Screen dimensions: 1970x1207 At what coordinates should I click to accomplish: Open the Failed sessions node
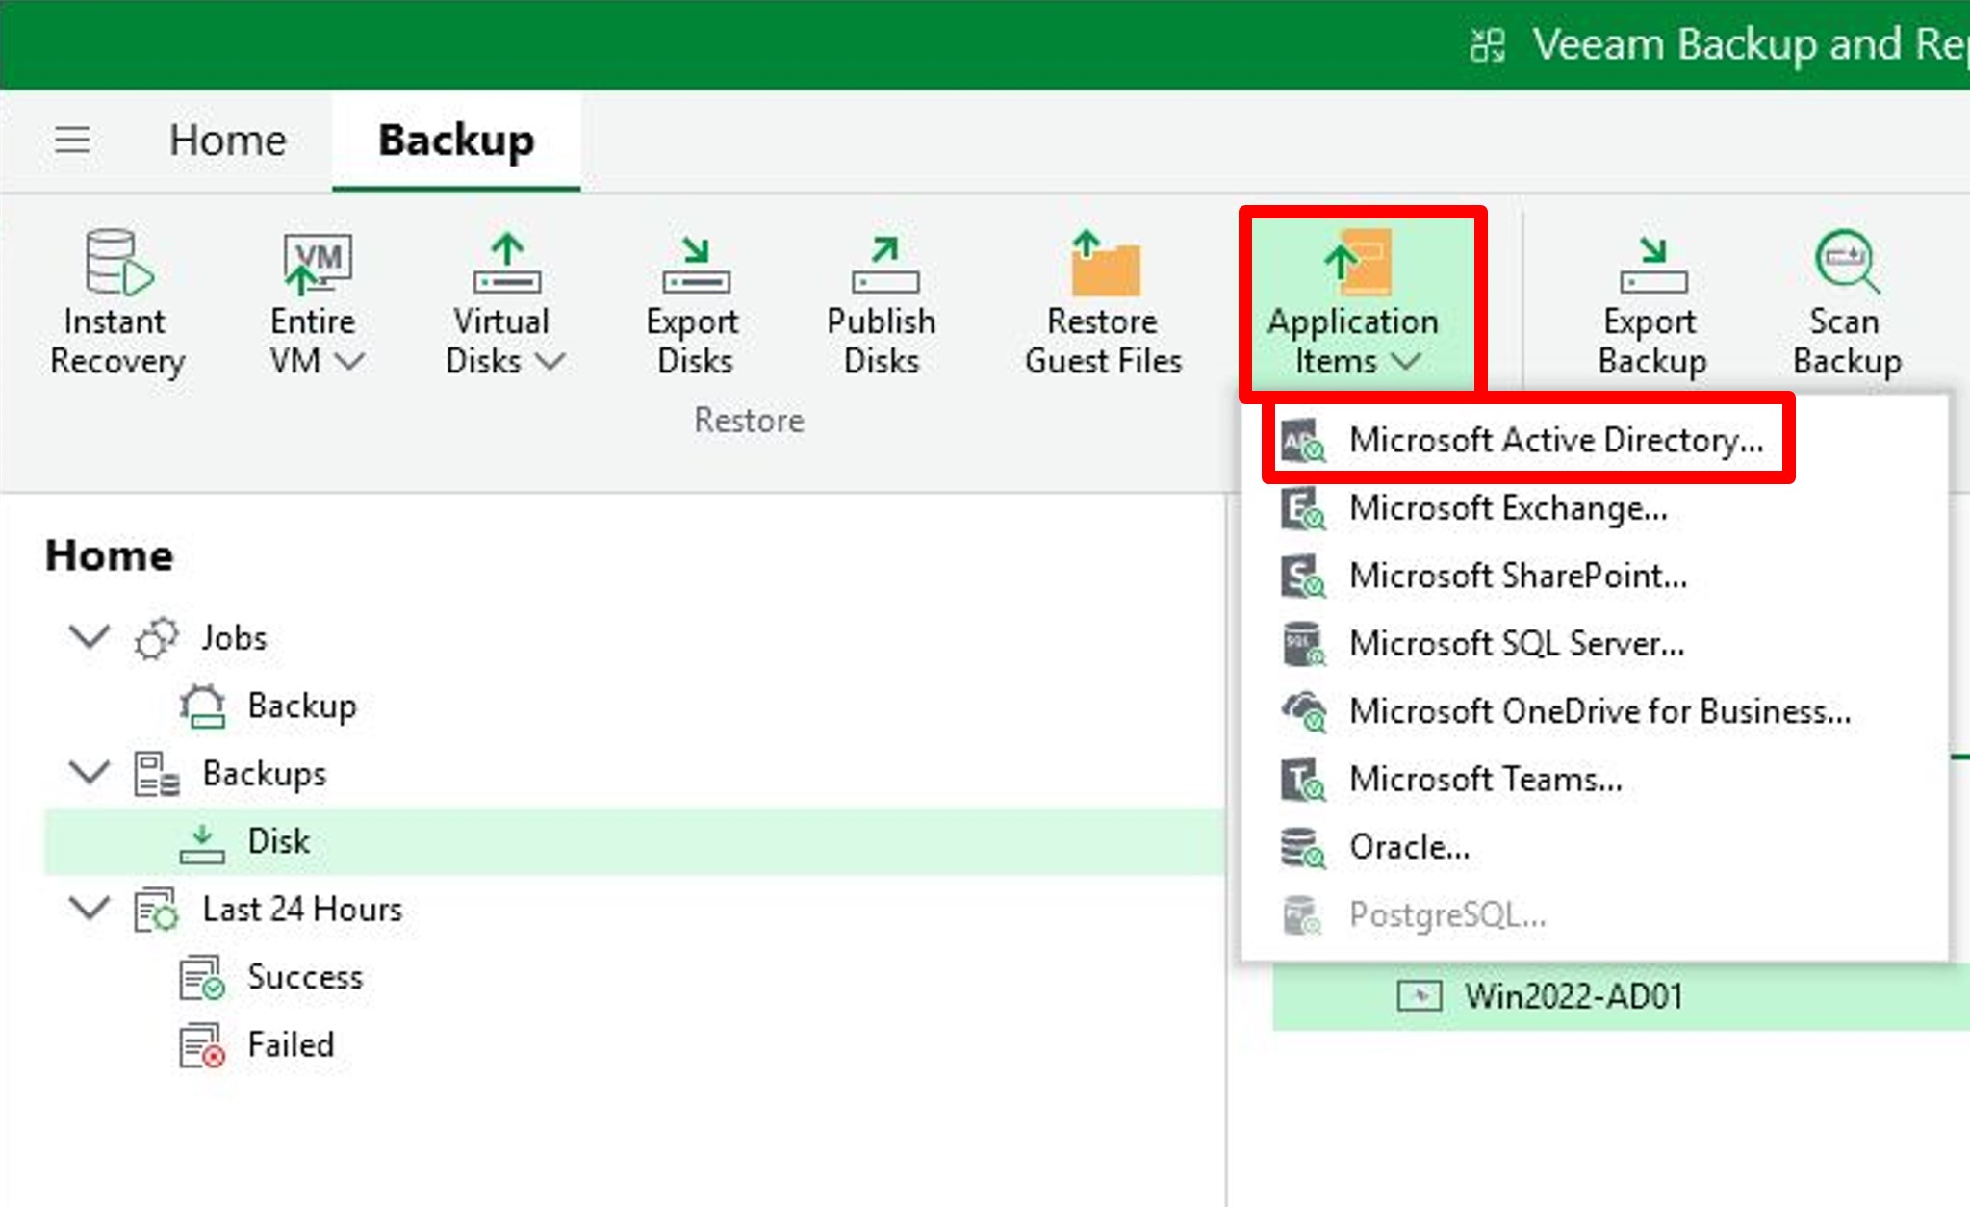click(291, 1045)
